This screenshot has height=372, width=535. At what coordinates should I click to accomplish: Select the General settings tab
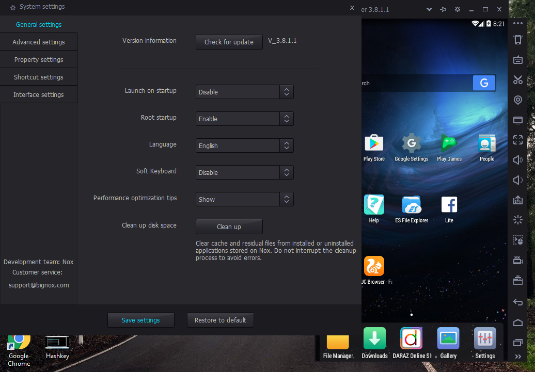[x=39, y=25]
